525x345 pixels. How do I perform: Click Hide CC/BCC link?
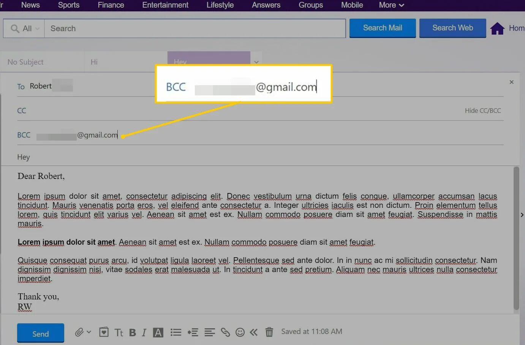[483, 111]
